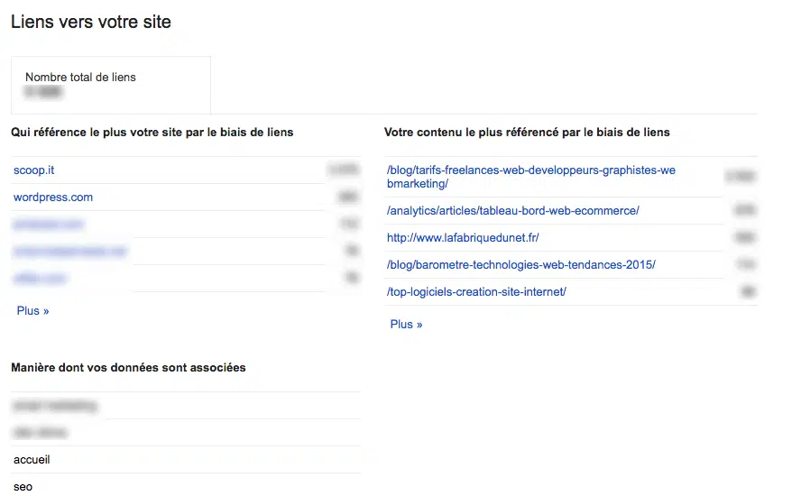
Task: Click the blurred domain just above left Plus
Action: point(41,279)
